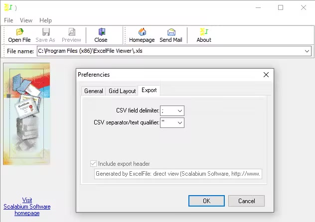Open the About toolbar icon
Viewport: 315px width, 222px height.
coord(203,32)
